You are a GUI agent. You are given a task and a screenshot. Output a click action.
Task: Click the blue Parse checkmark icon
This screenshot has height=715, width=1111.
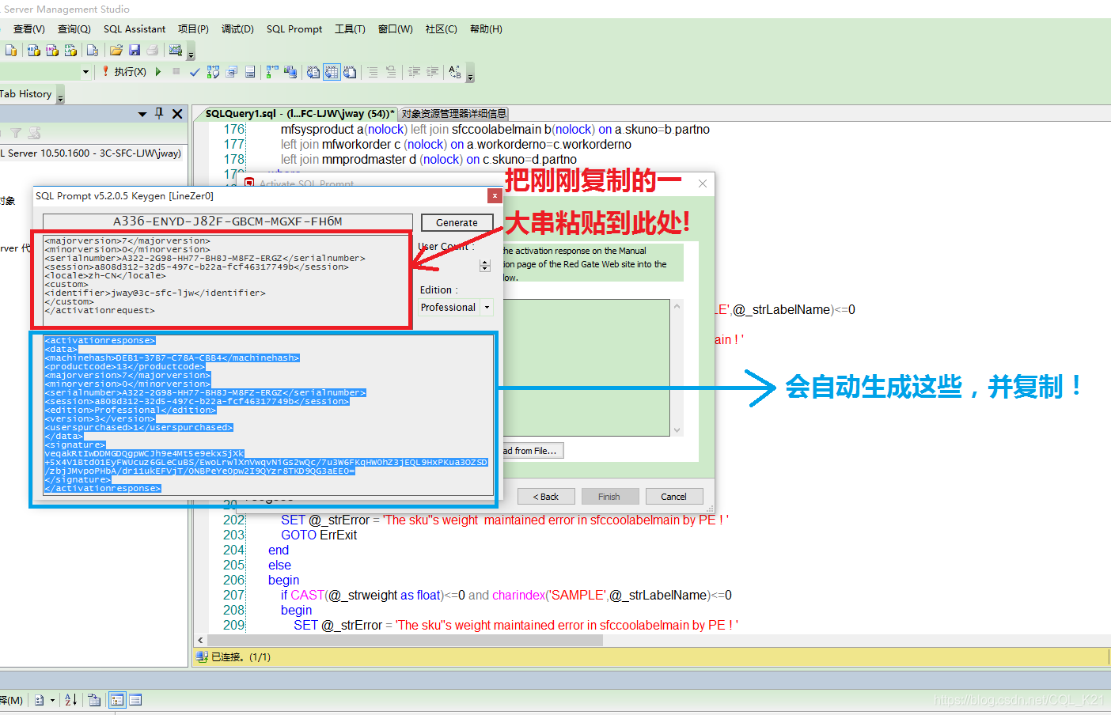195,72
